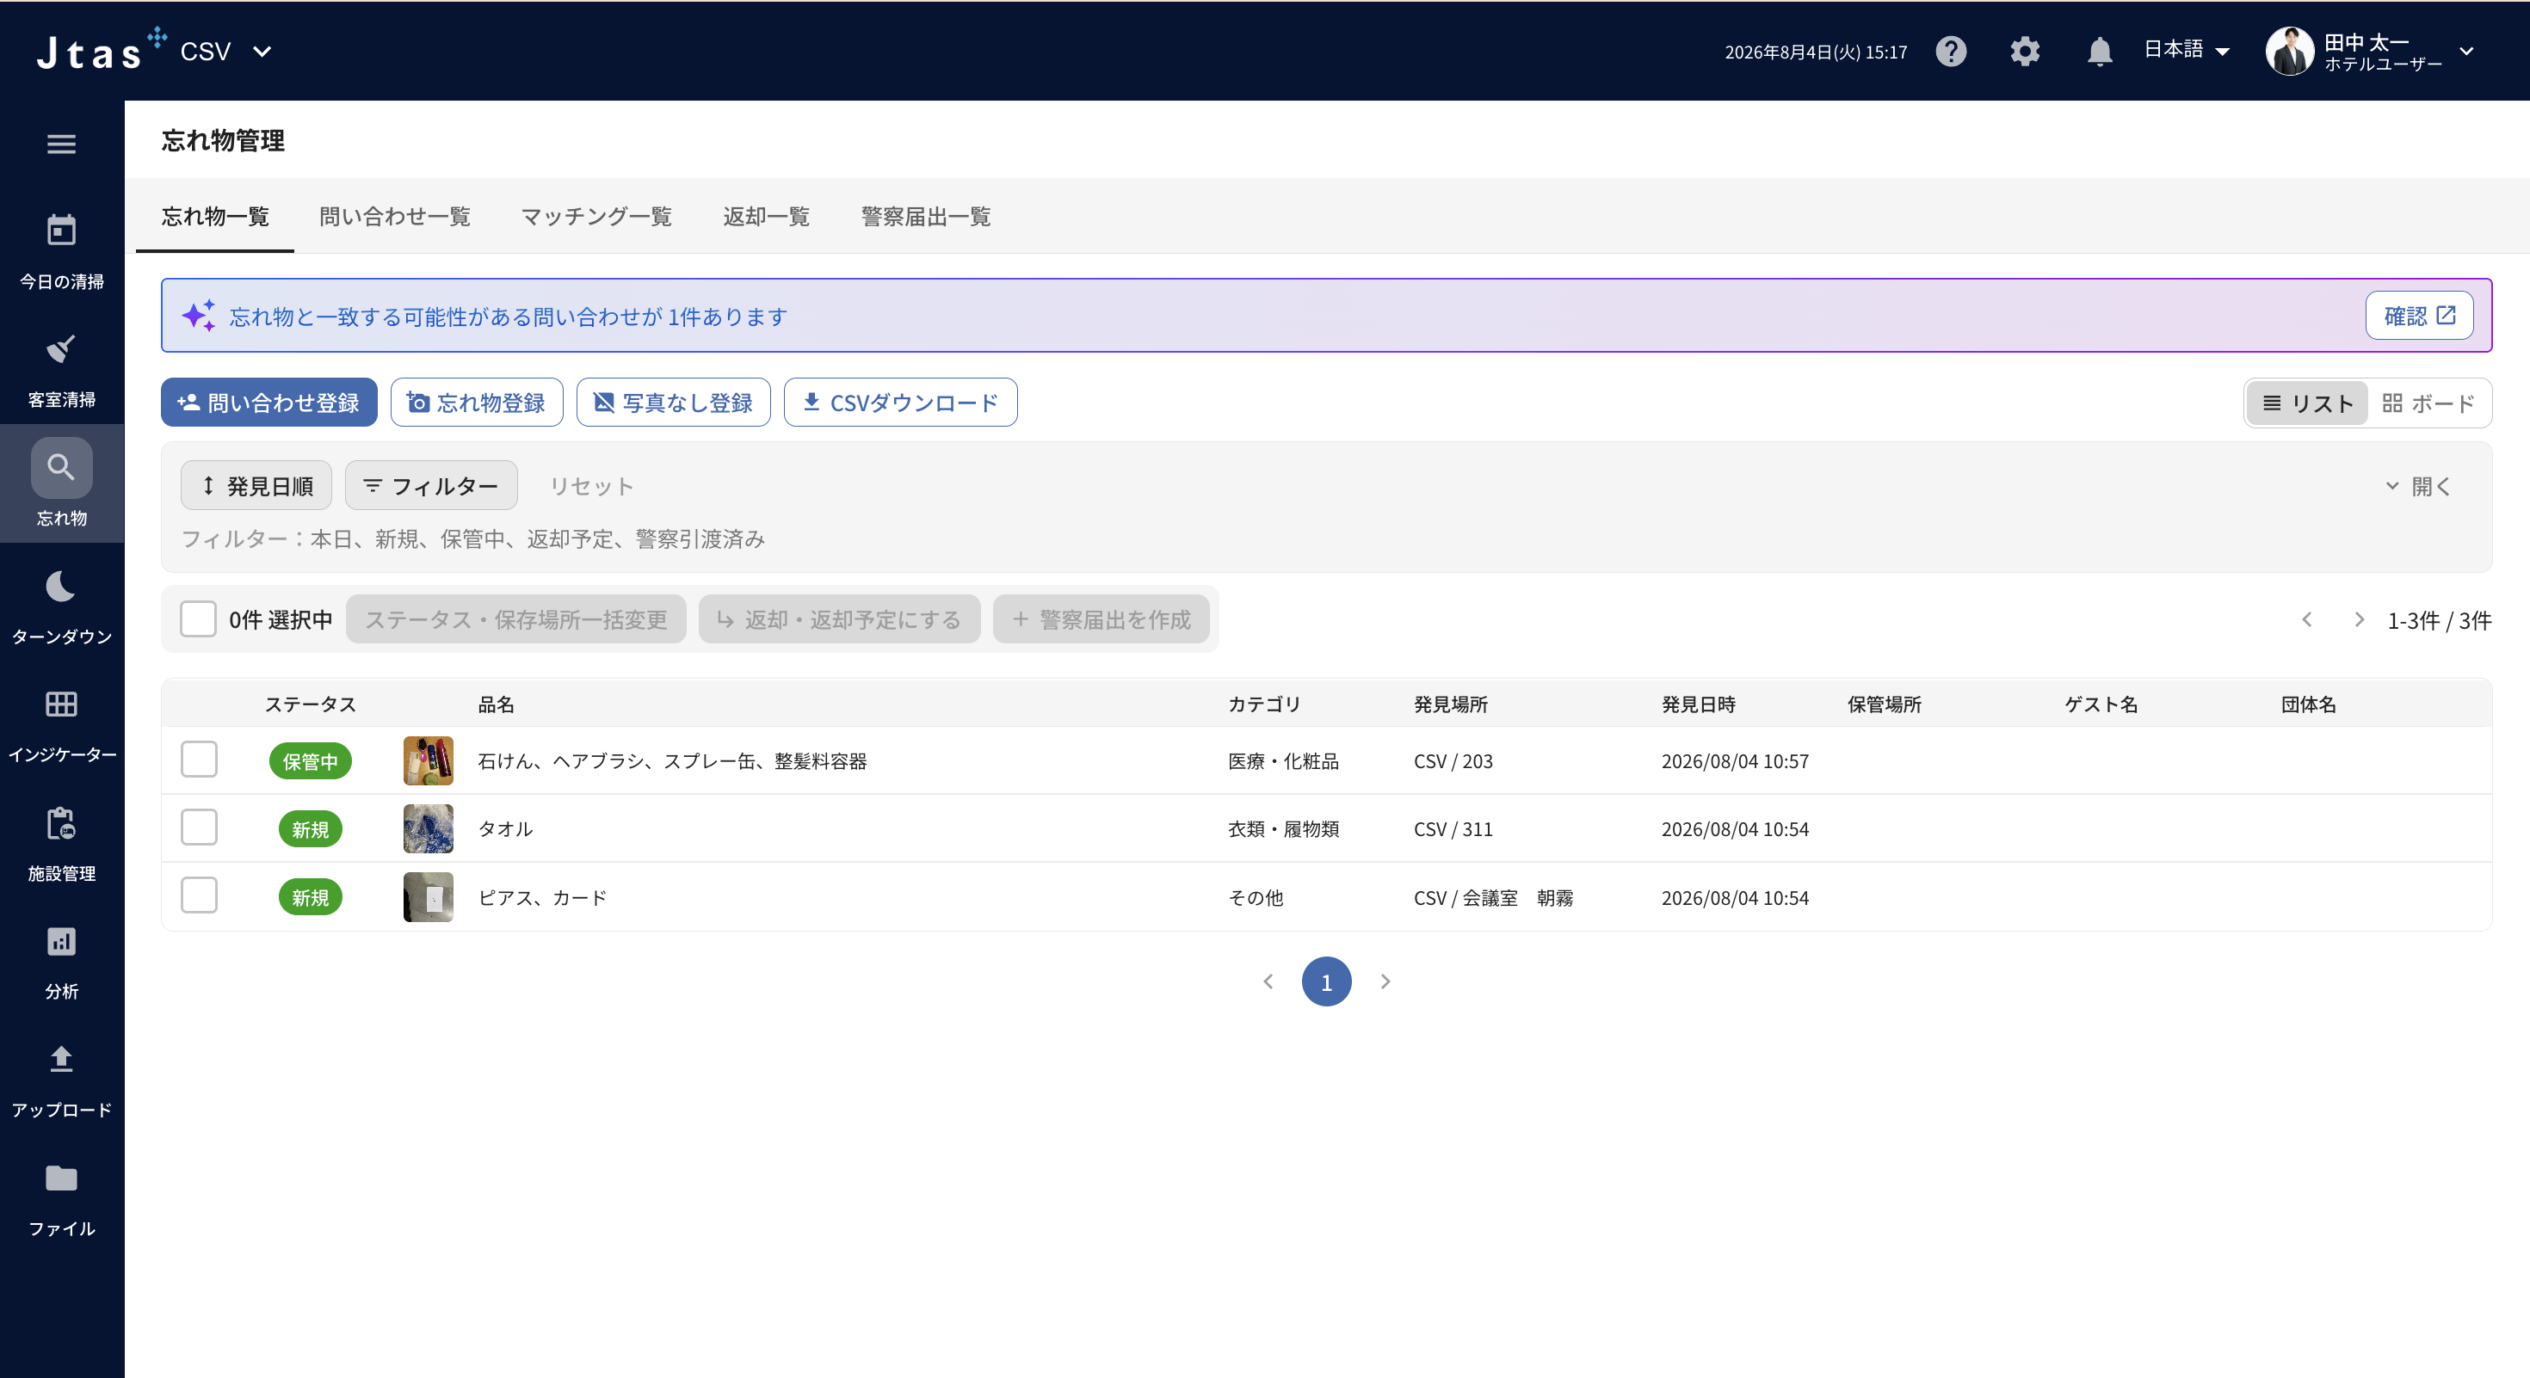The width and height of the screenshot is (2530, 1378).
Task: Expand the CSV hotel selector dropdown
Action: click(x=225, y=51)
